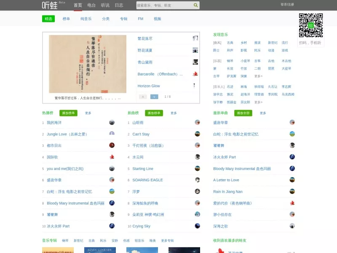Viewport: 337px width, 253px height.
Task: Click avatar beside 冰火永烬 Part in latest singles
Action: [292, 157]
